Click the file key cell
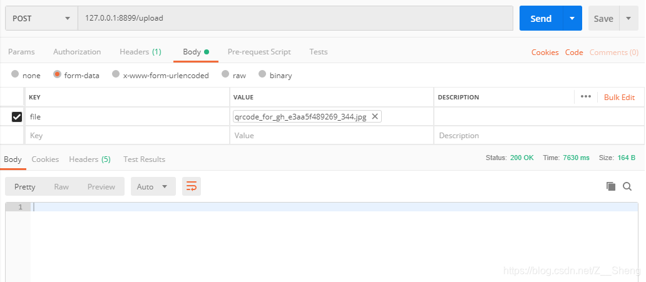 pos(127,117)
